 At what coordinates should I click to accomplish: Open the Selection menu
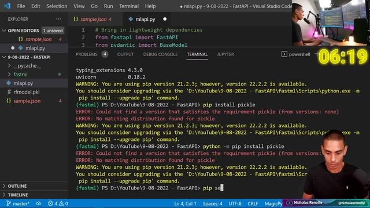point(57,6)
